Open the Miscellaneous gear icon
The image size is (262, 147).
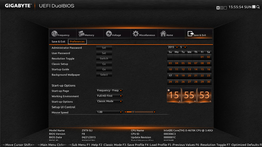pyautogui.click(x=136, y=34)
